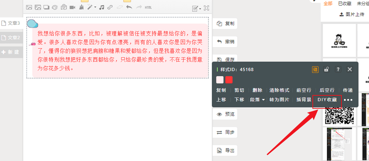
Task: Insert video with camera icon
Action: point(72,7)
